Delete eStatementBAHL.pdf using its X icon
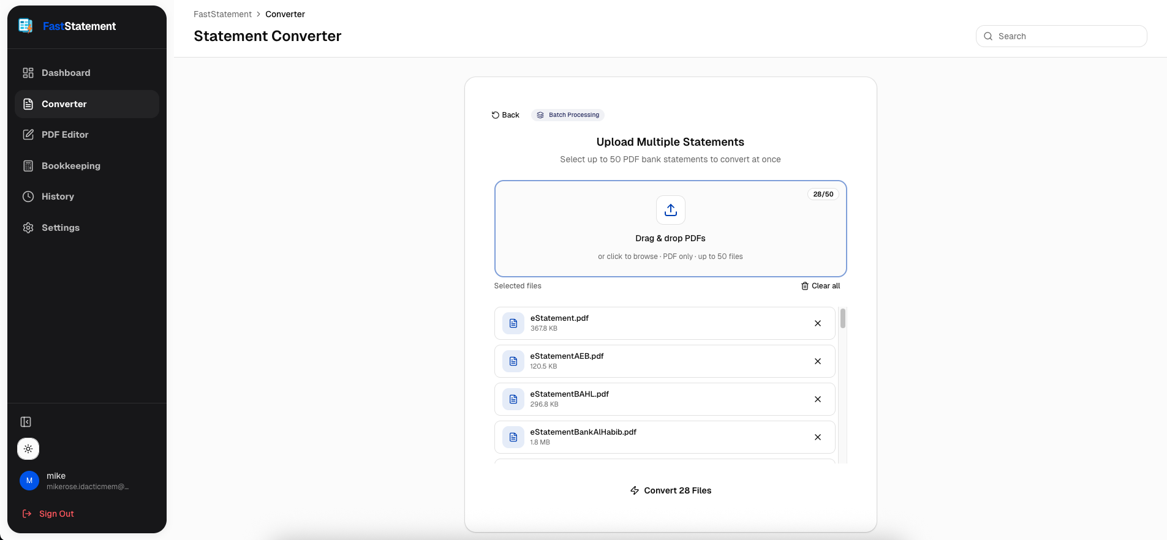Image resolution: width=1167 pixels, height=540 pixels. 817,399
